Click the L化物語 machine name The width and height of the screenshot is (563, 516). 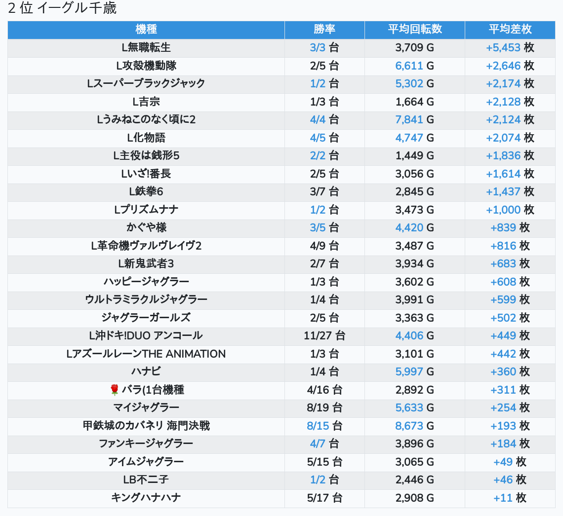point(146,138)
